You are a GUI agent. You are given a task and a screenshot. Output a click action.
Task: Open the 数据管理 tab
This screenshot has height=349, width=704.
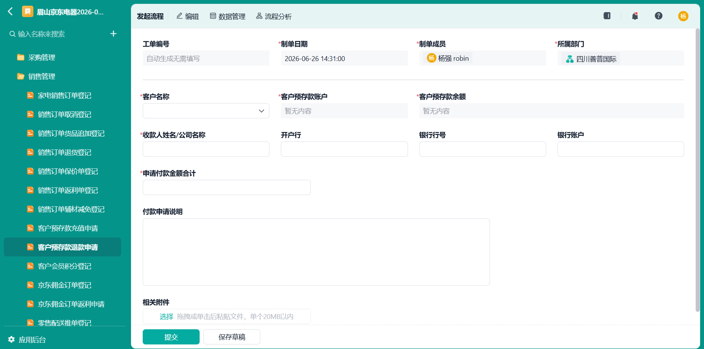click(228, 16)
